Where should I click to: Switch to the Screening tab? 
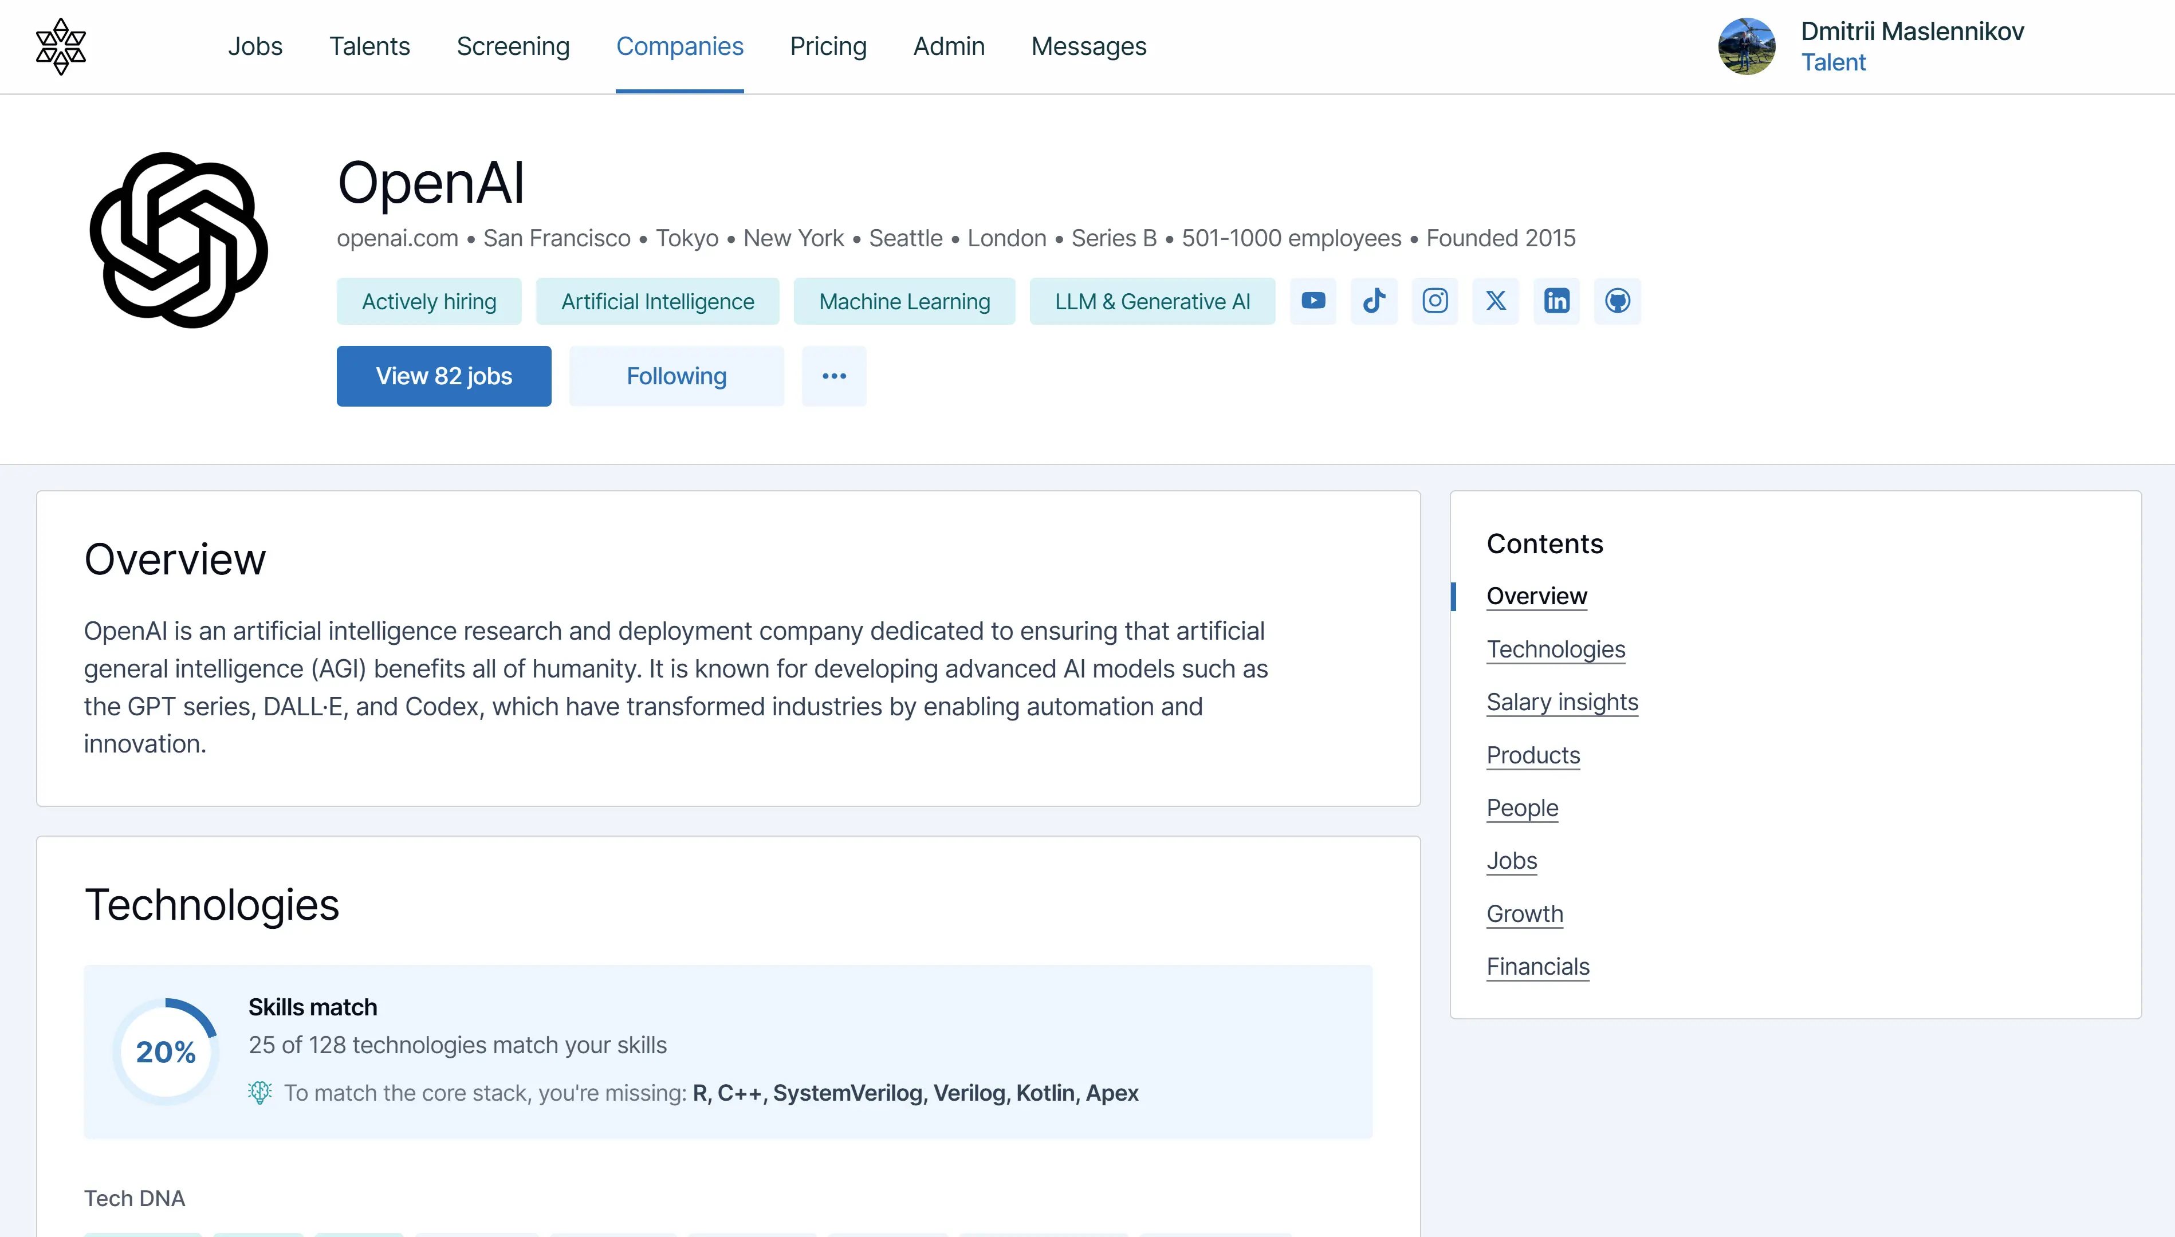(513, 46)
